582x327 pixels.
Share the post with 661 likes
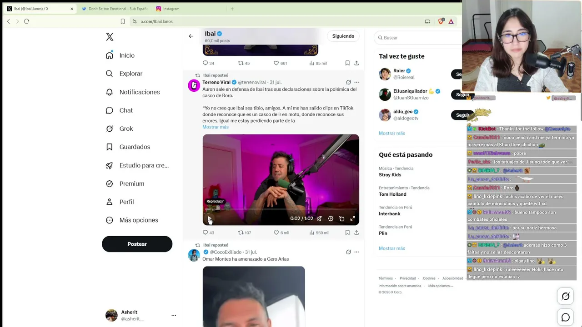coord(356,63)
